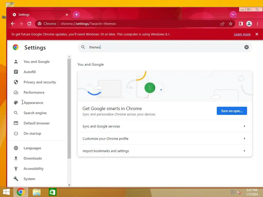Reload the settings page
The height and width of the screenshot is (197, 263).
coord(29,24)
